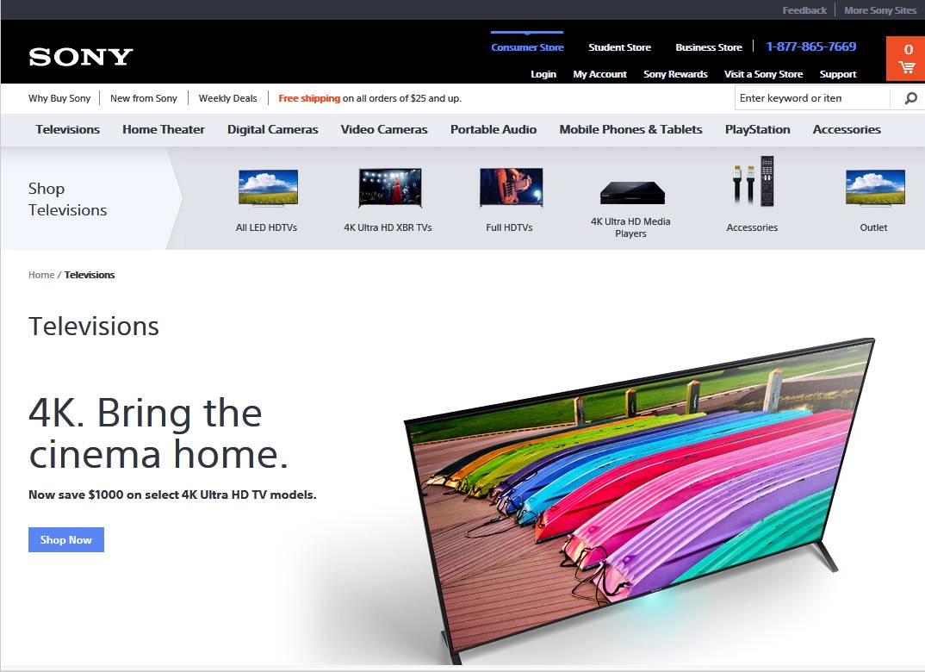The width and height of the screenshot is (925, 672).
Task: Open All LED HDTVs thumbnail image
Action: (268, 188)
